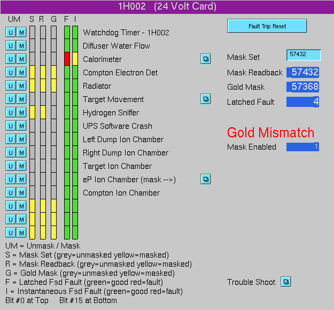Click the 1H002 (24 Volt Card) title

pyautogui.click(x=167, y=6)
